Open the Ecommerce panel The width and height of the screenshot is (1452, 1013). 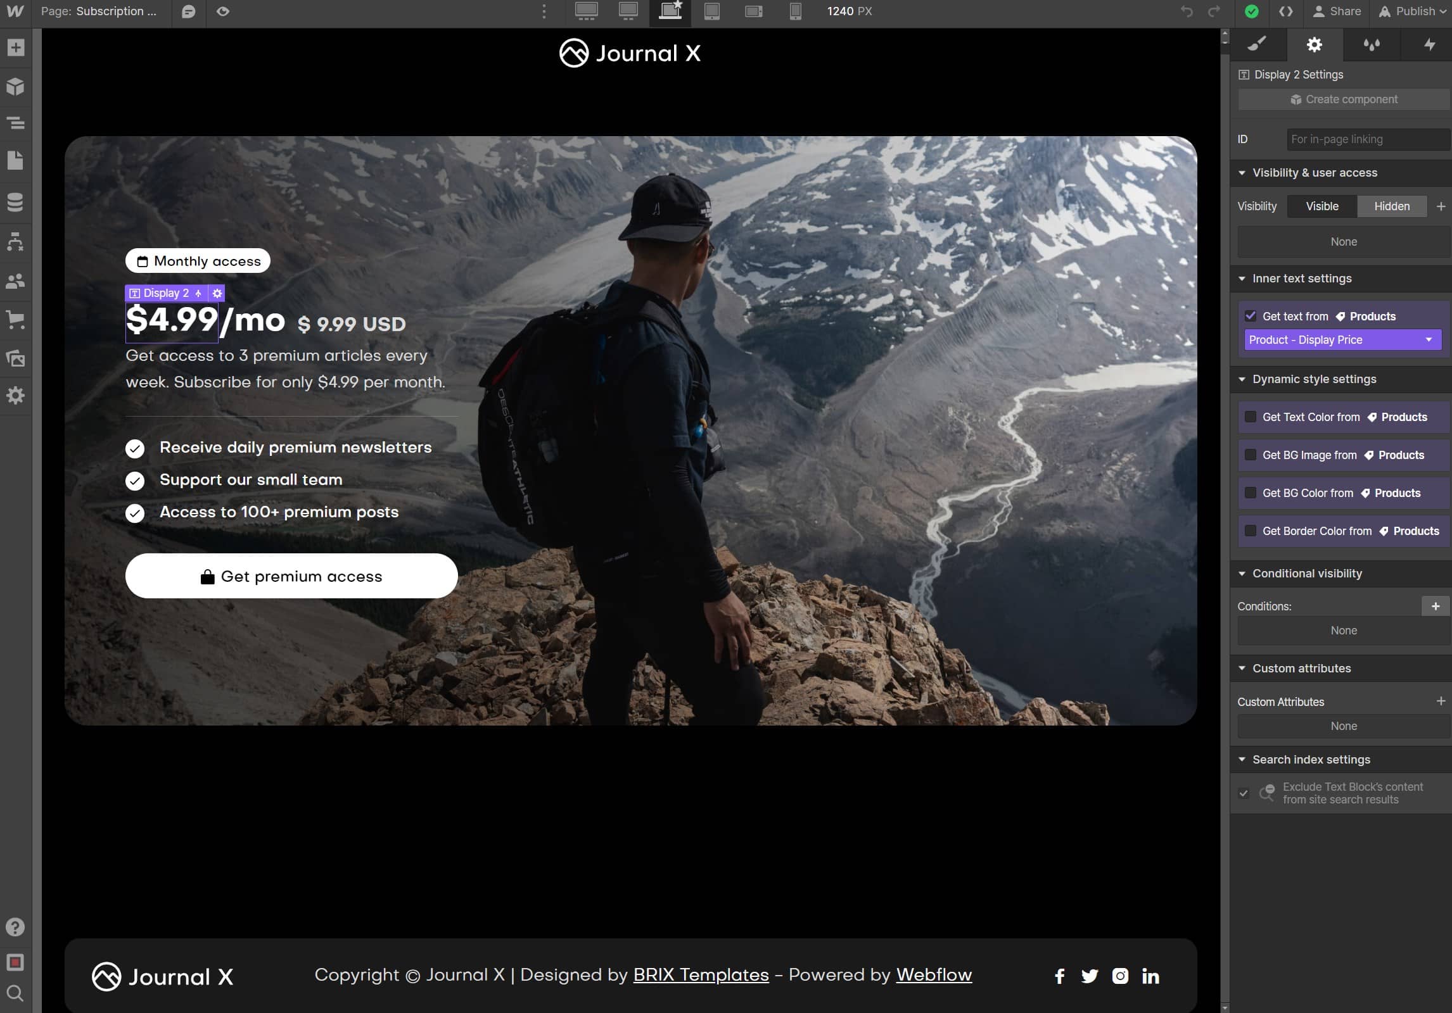click(x=16, y=320)
